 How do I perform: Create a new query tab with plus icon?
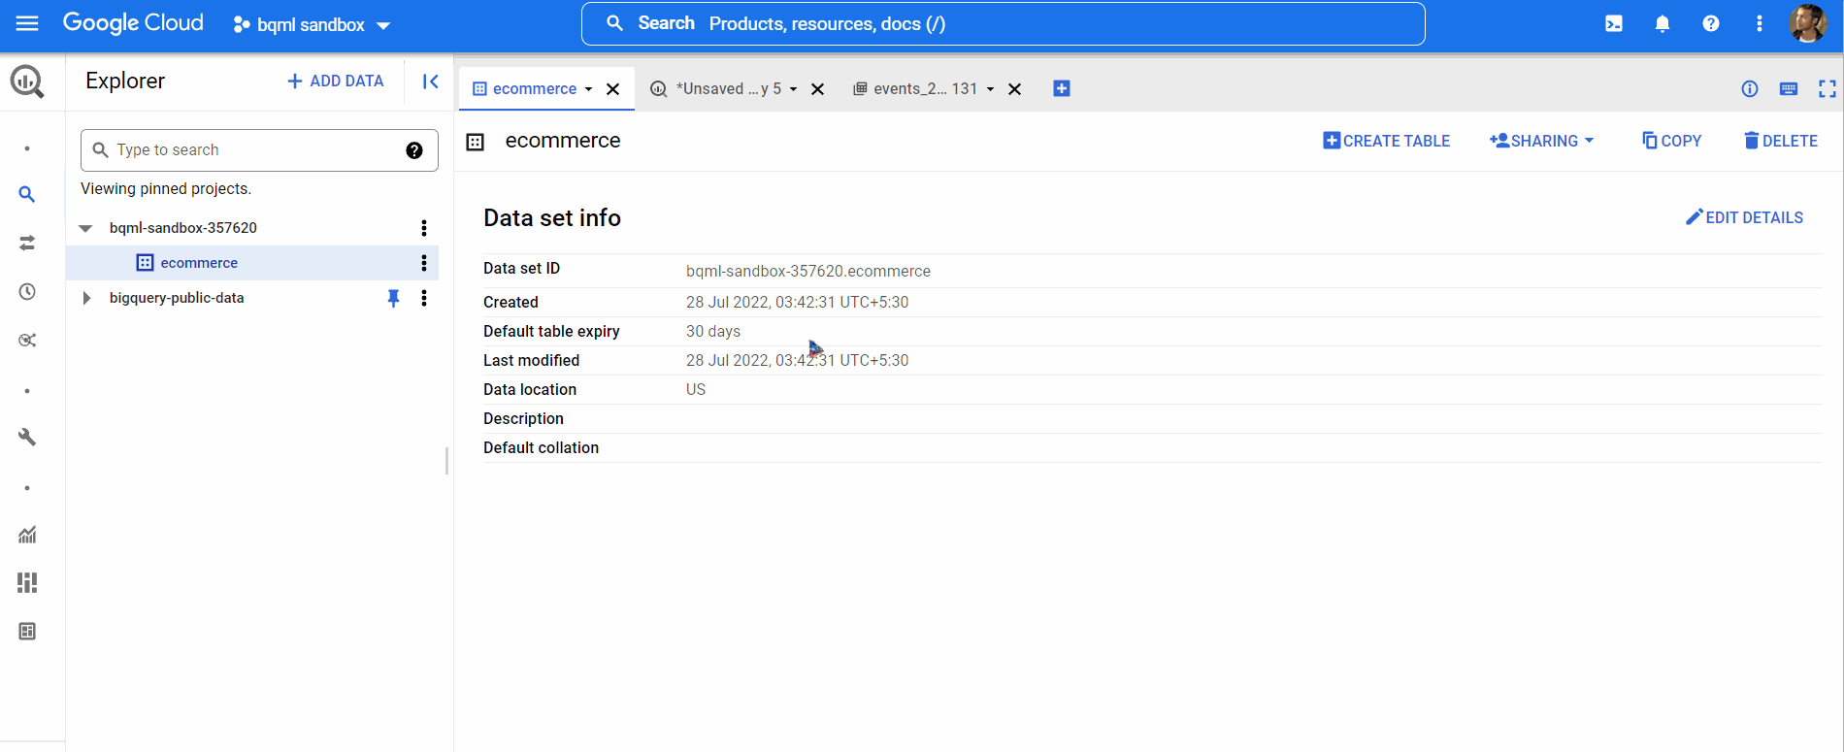(1062, 88)
